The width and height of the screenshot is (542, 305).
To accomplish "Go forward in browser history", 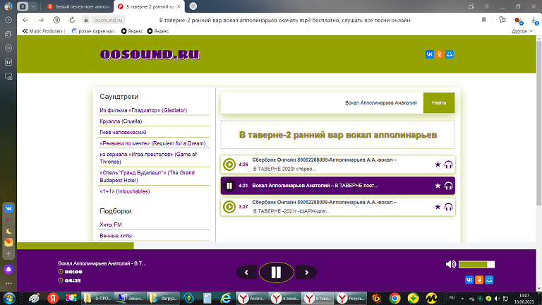I will point(41,20).
